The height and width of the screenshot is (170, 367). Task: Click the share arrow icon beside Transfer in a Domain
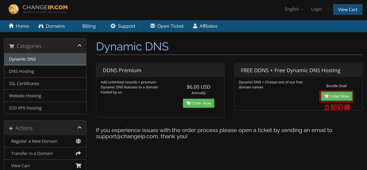click(78, 154)
